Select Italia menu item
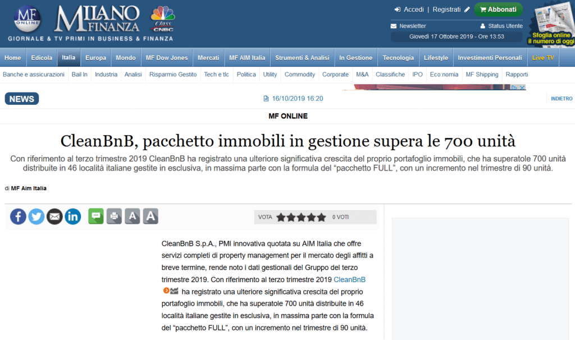 coord(69,58)
